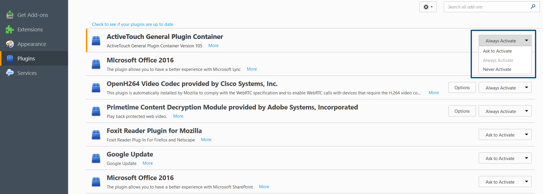Click the Primetime Content Decryption plugin icon
Screen dimensions: 543x194
tap(96, 111)
